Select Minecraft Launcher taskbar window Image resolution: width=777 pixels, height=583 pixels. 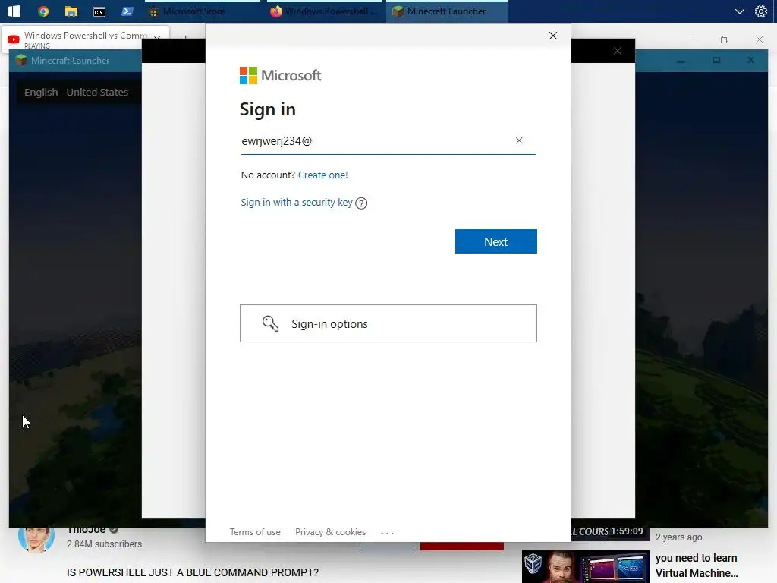point(446,11)
